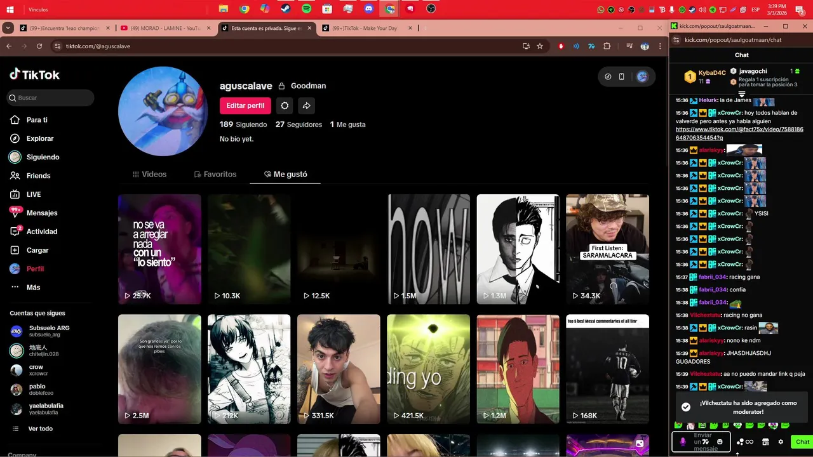Screen dimensions: 813x457
Task: Click the profile avatar picture
Action: click(x=163, y=111)
